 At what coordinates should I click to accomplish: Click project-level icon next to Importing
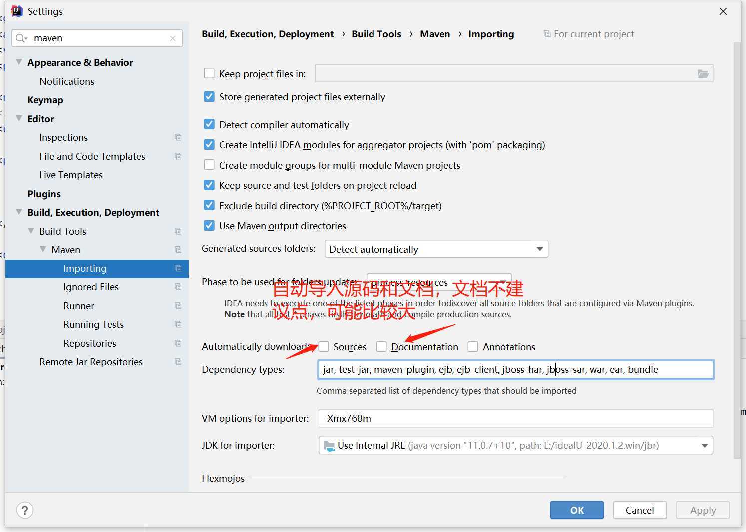(x=178, y=268)
